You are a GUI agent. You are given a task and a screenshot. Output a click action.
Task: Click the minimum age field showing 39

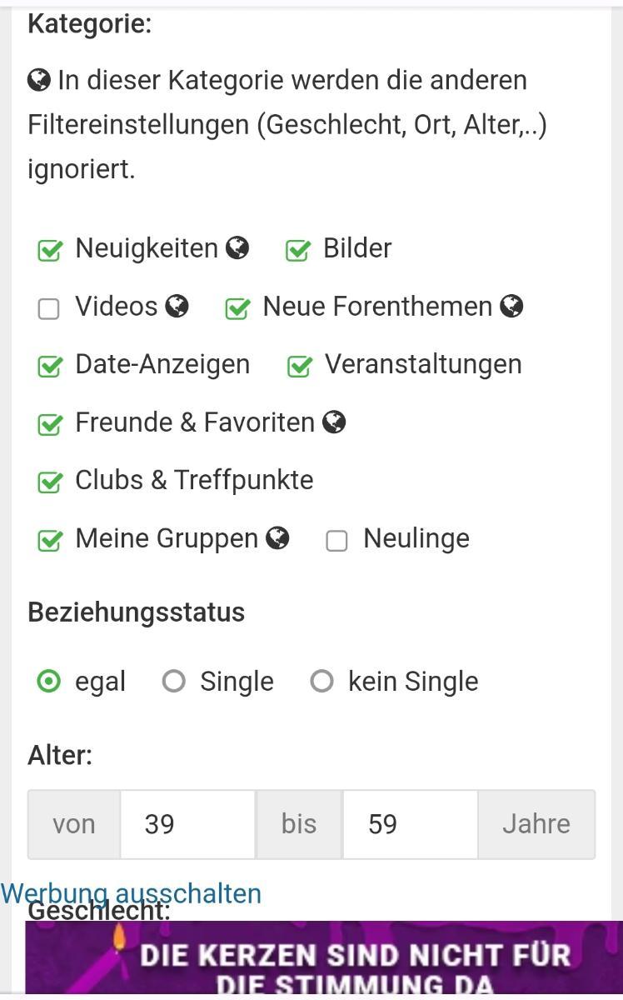(x=187, y=824)
